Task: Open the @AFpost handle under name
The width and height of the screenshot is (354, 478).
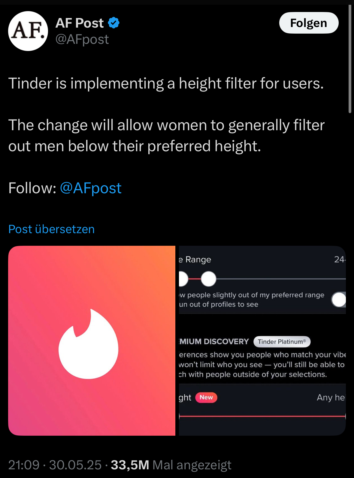Action: 82,39
